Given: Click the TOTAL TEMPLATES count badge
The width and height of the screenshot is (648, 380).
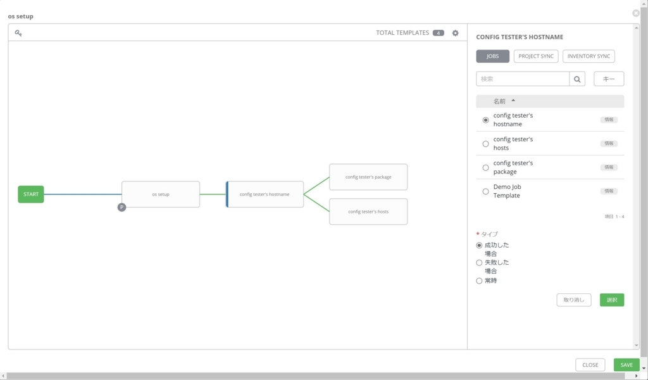Looking at the screenshot, I should (x=439, y=33).
